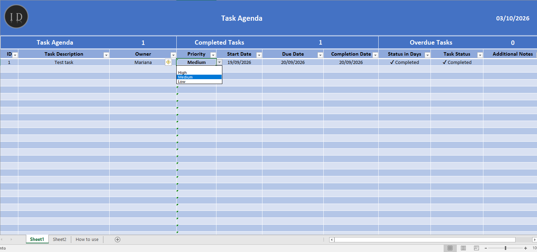Open the How to use tab

(87, 240)
